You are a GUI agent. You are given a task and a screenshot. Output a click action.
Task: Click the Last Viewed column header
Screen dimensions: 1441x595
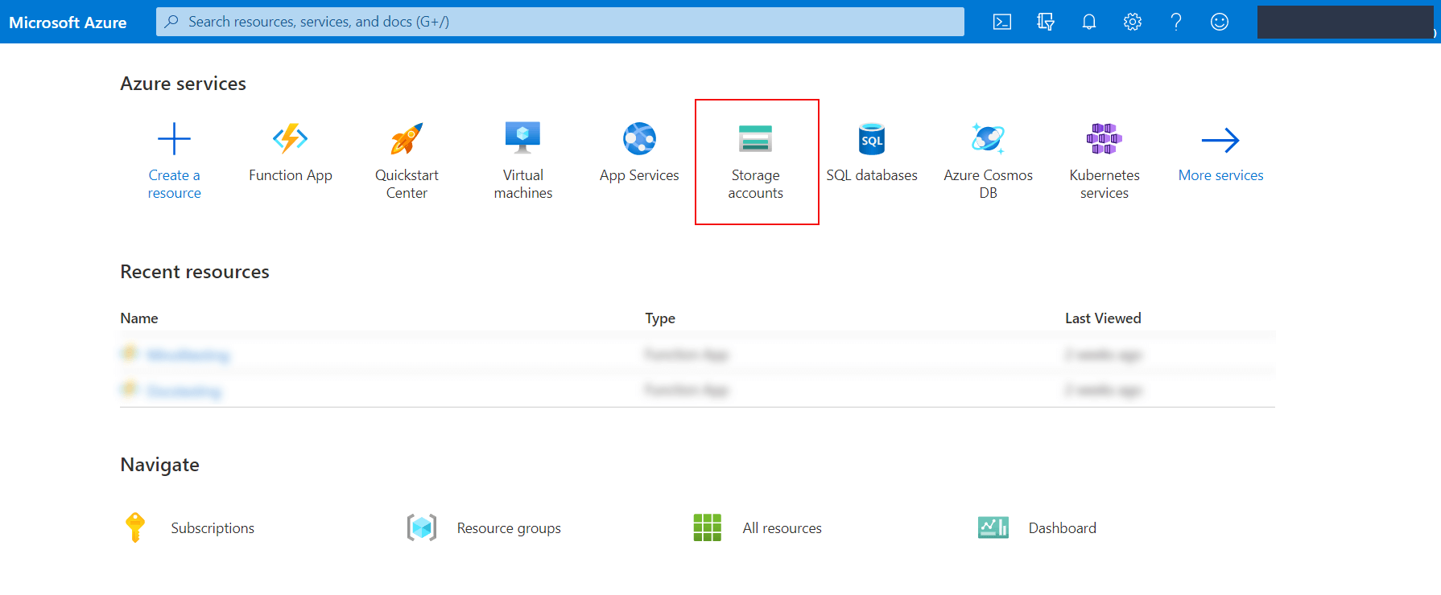click(1103, 318)
